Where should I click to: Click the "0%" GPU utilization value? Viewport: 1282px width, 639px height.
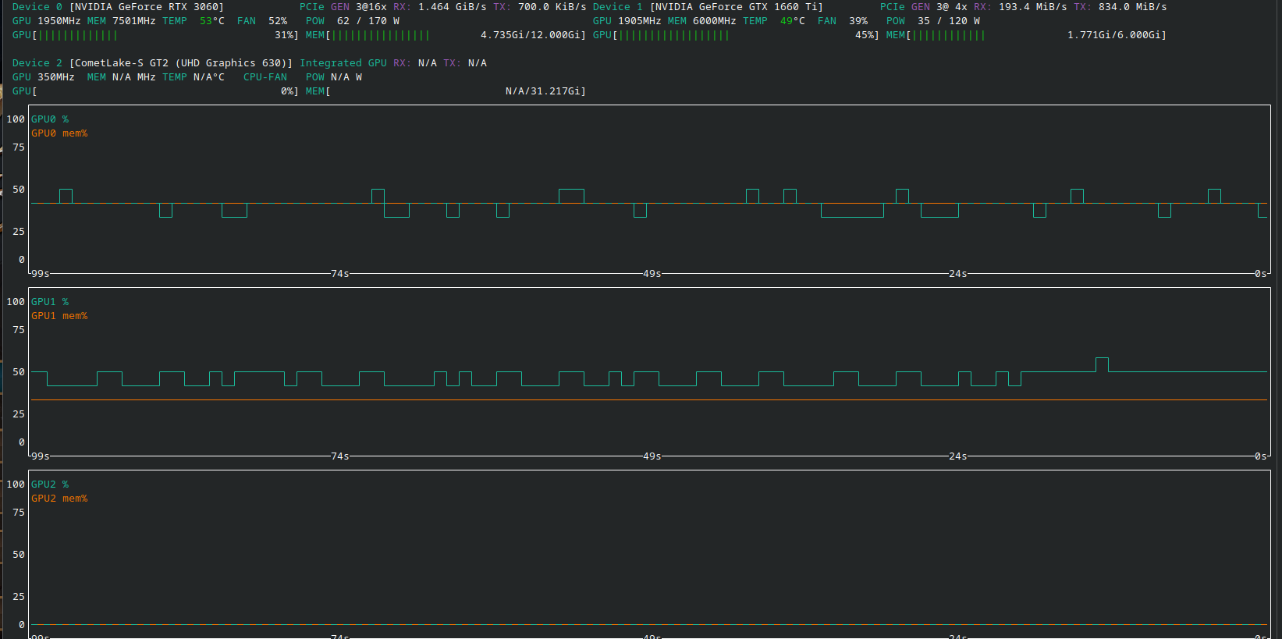click(287, 91)
